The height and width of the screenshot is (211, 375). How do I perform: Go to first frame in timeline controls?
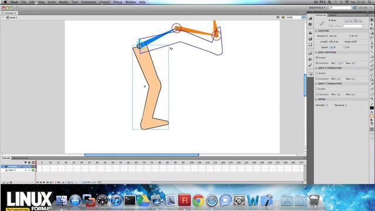pyautogui.click(x=37, y=182)
